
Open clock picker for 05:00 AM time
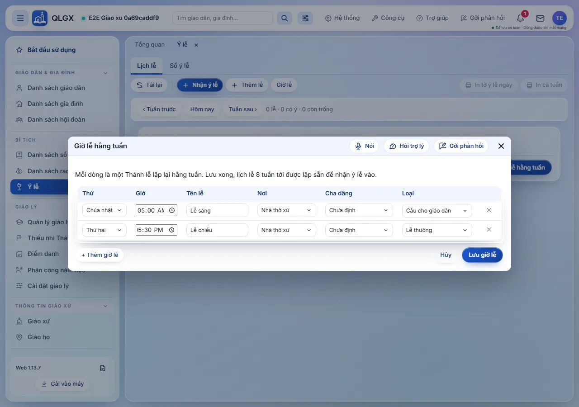pos(172,210)
